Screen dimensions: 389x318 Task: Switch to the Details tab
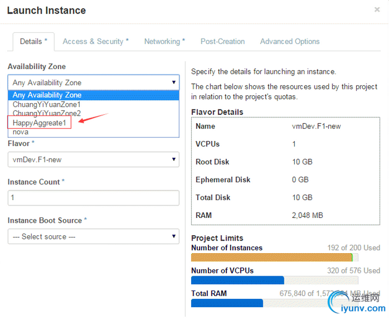[x=33, y=42]
